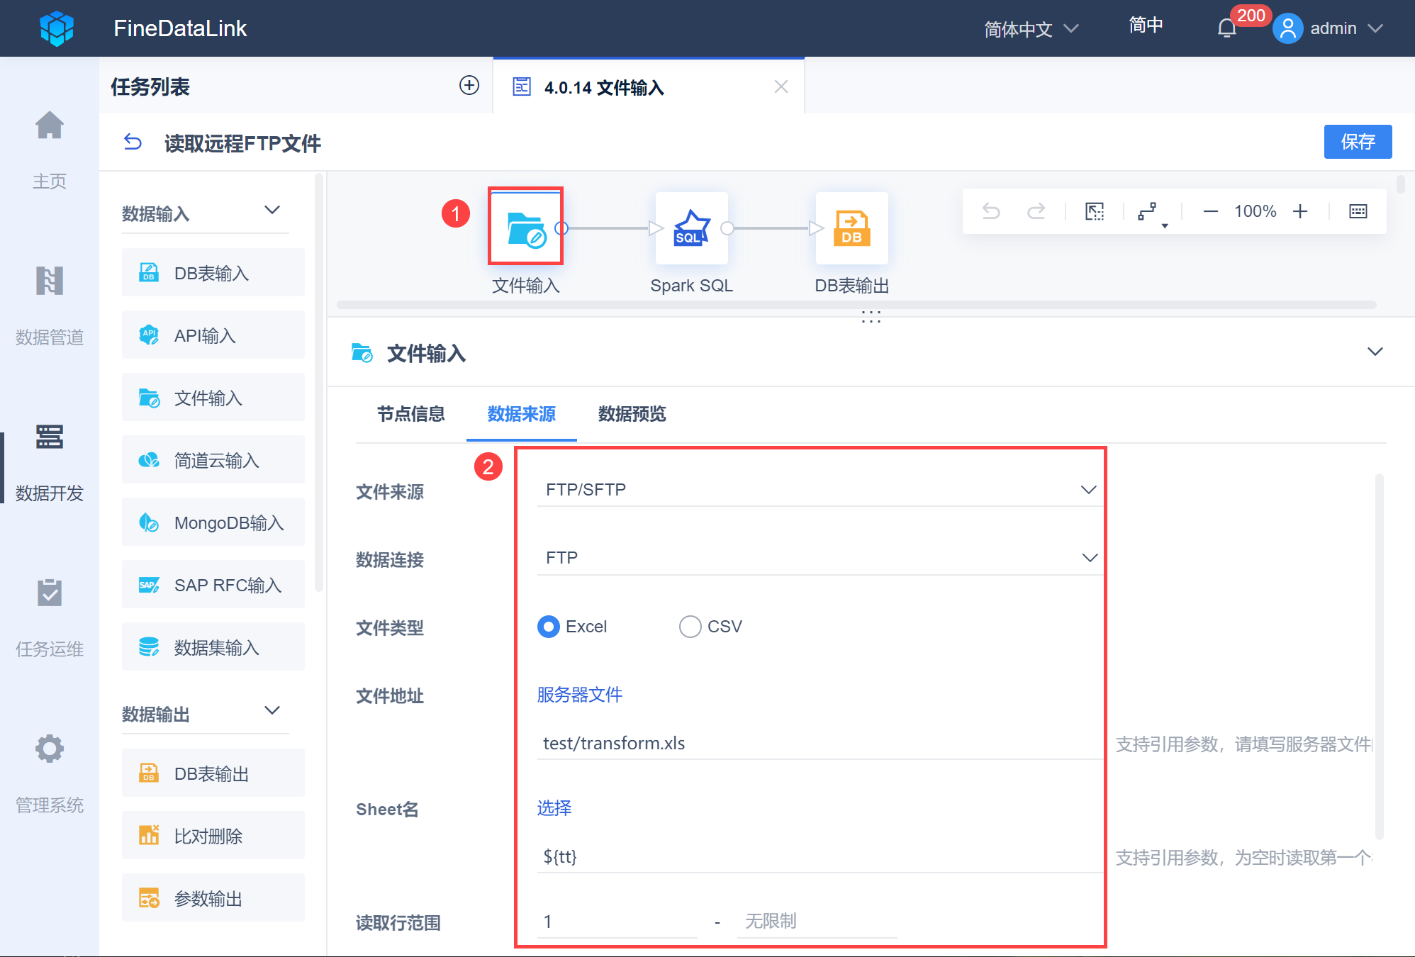This screenshot has height=957, width=1415.
Task: Switch to 节点信息 tab
Action: 410,414
